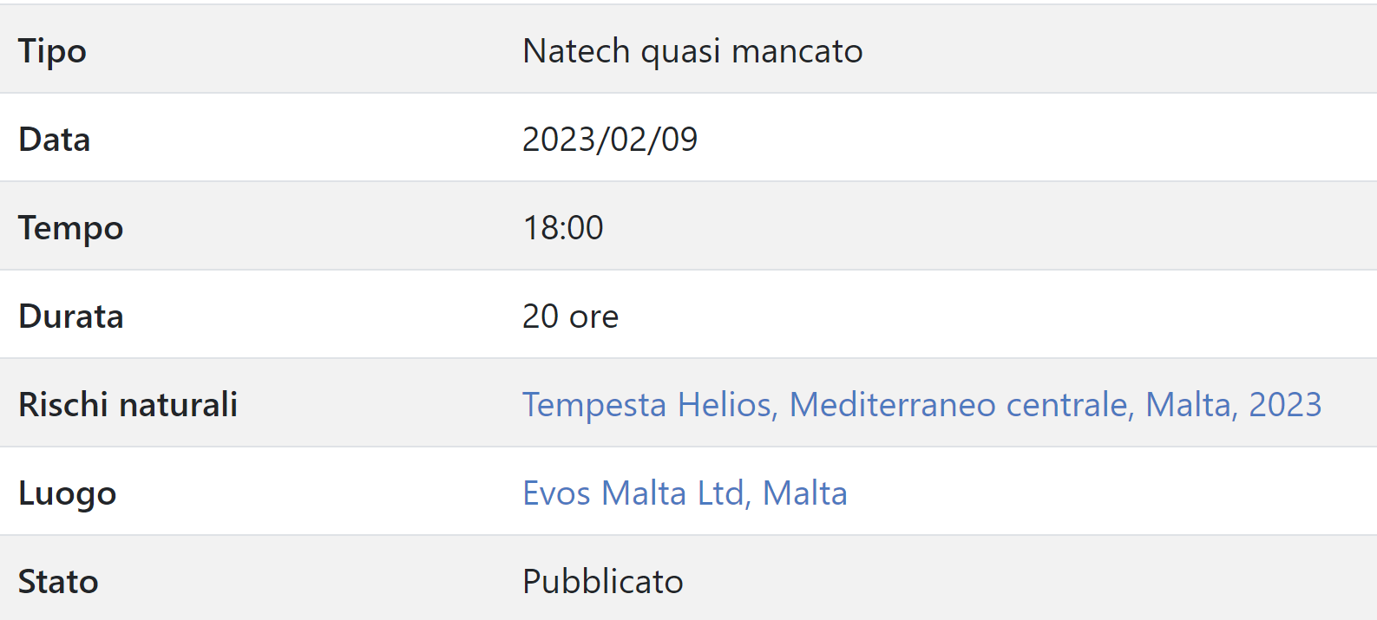Click the Rischi naturali row label
Viewport: 1377px width, 620px height.
tap(128, 405)
